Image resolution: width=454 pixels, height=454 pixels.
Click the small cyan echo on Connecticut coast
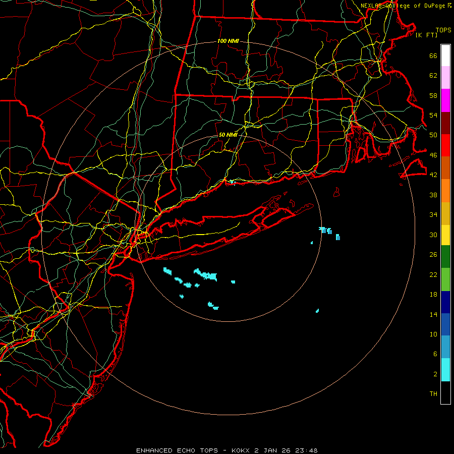tap(232, 182)
